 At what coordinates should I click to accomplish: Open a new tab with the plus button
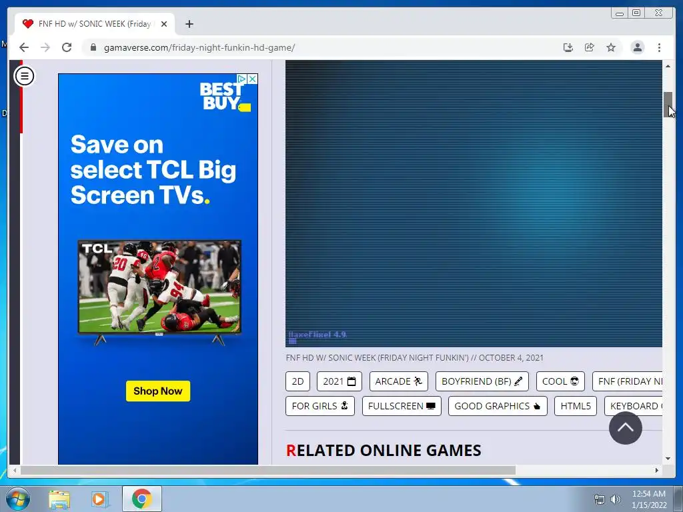(x=189, y=24)
